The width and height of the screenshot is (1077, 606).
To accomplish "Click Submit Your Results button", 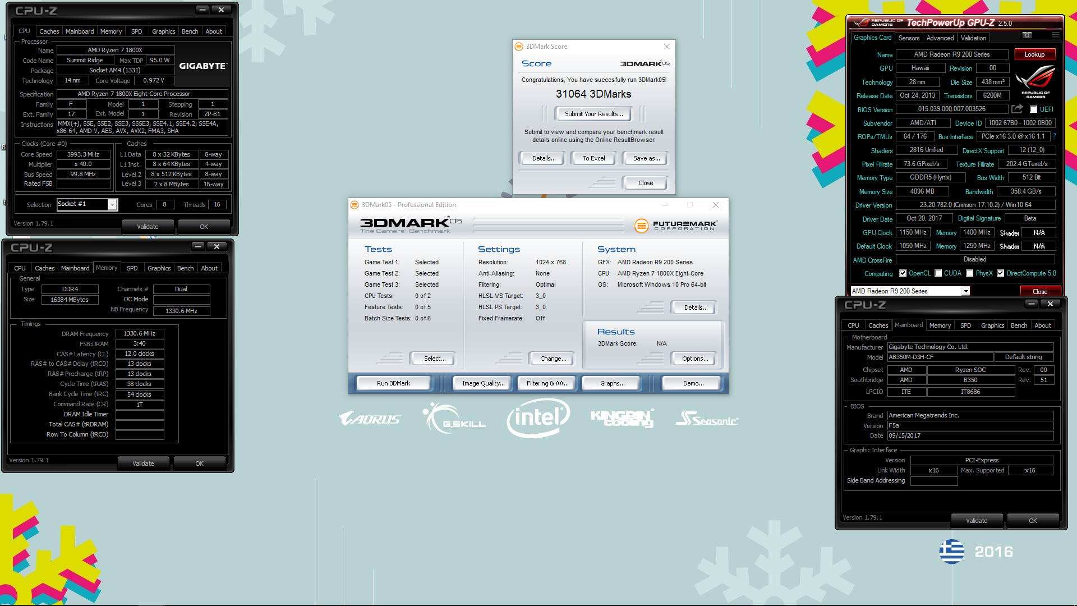I will click(x=593, y=114).
